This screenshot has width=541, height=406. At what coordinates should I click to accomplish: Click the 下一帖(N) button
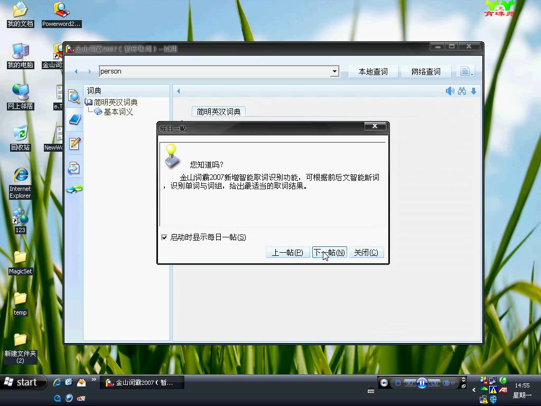(329, 252)
